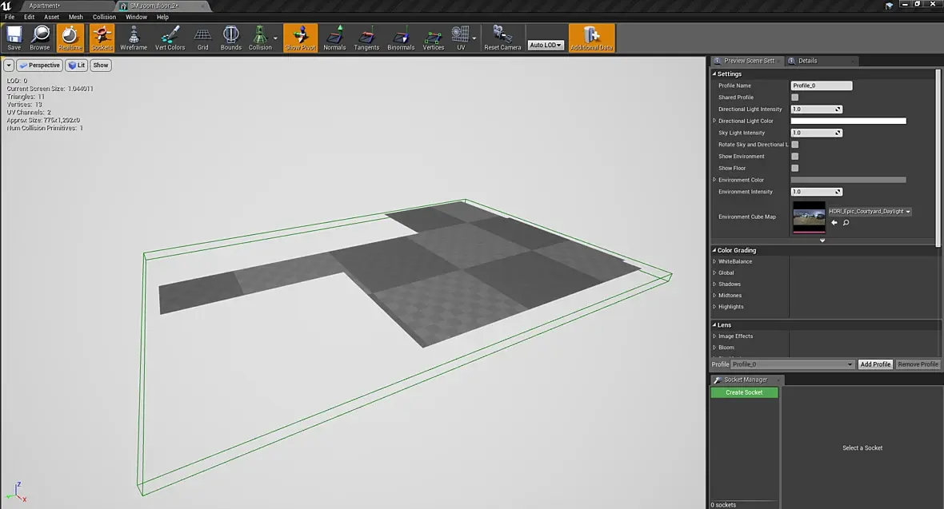Show mesh Bounds icon
Viewport: 944px width, 509px height.
[230, 37]
